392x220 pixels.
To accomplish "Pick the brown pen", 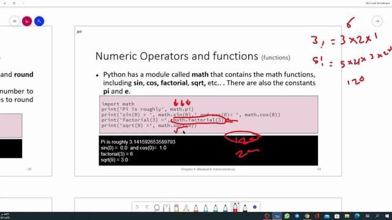I will point(196,208).
